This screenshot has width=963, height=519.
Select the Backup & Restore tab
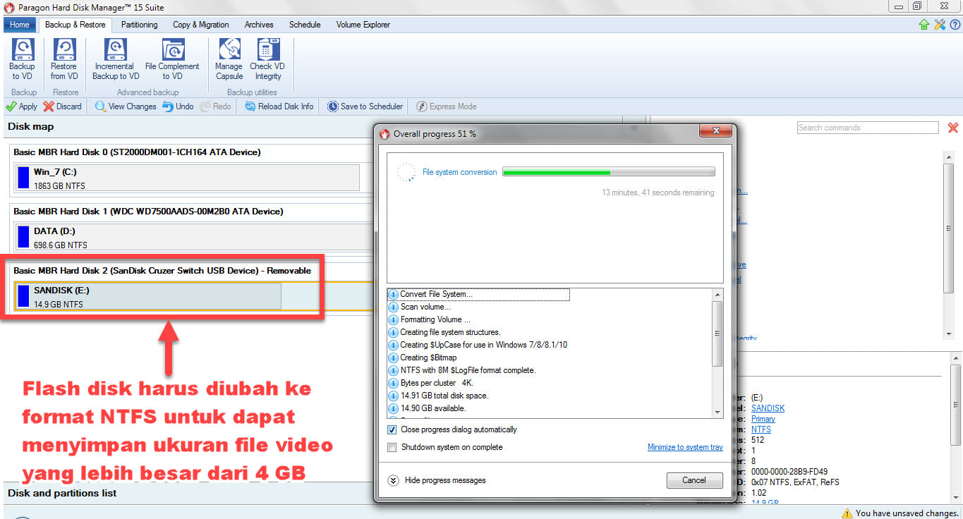[x=75, y=25]
